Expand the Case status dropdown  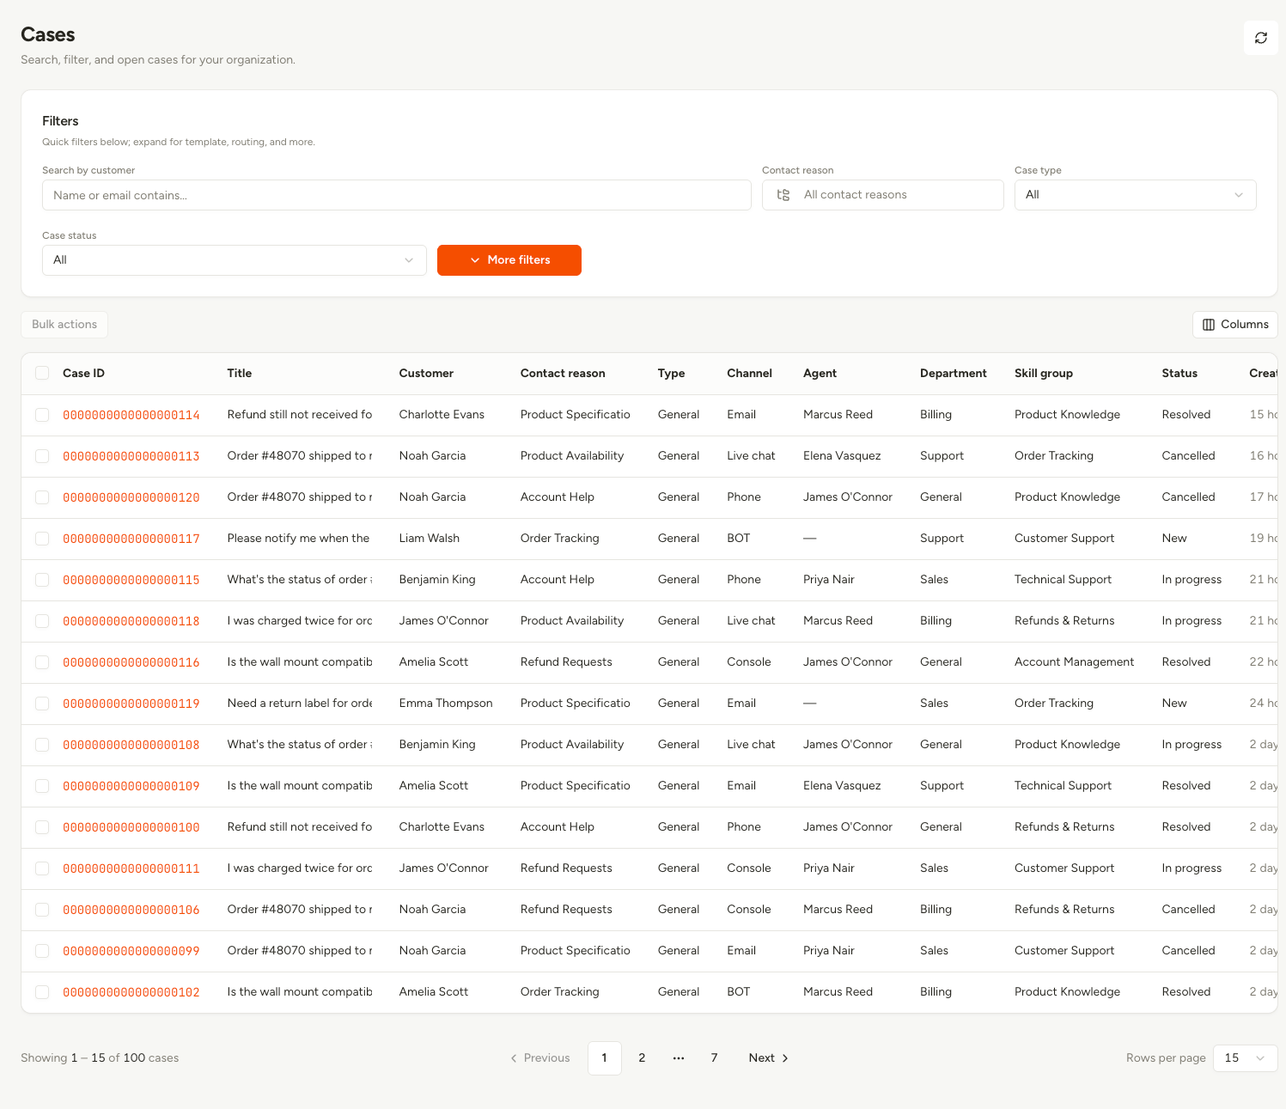(235, 260)
